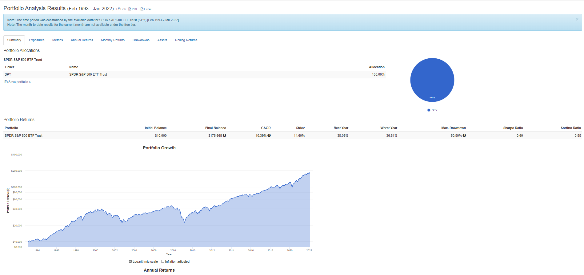Click the Save portfolio link
This screenshot has height=275, width=584.
point(18,82)
